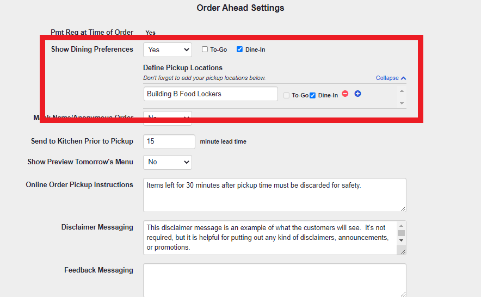Viewport: 481px width, 297px height.
Task: Click the Disclaimer Messaging scroll-up arrow
Action: pyautogui.click(x=401, y=225)
